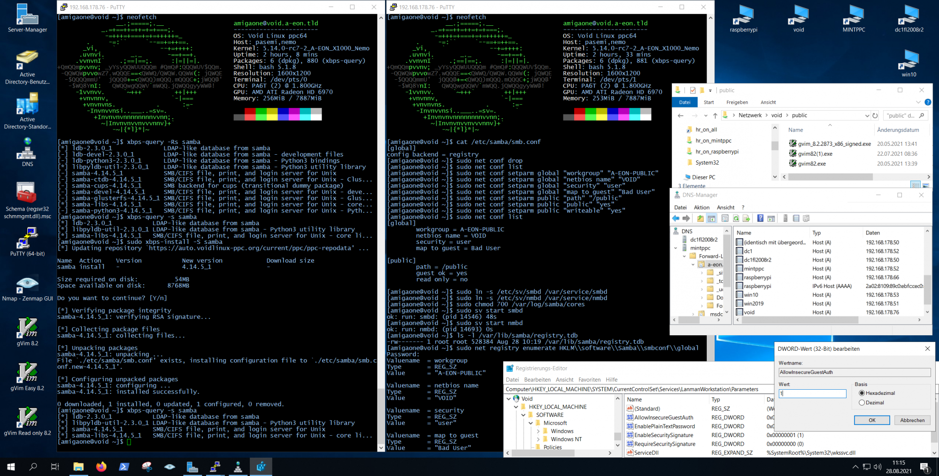Open Nmap - Zenmap GUI desktop icon
This screenshot has height=476, width=939.
[27, 287]
